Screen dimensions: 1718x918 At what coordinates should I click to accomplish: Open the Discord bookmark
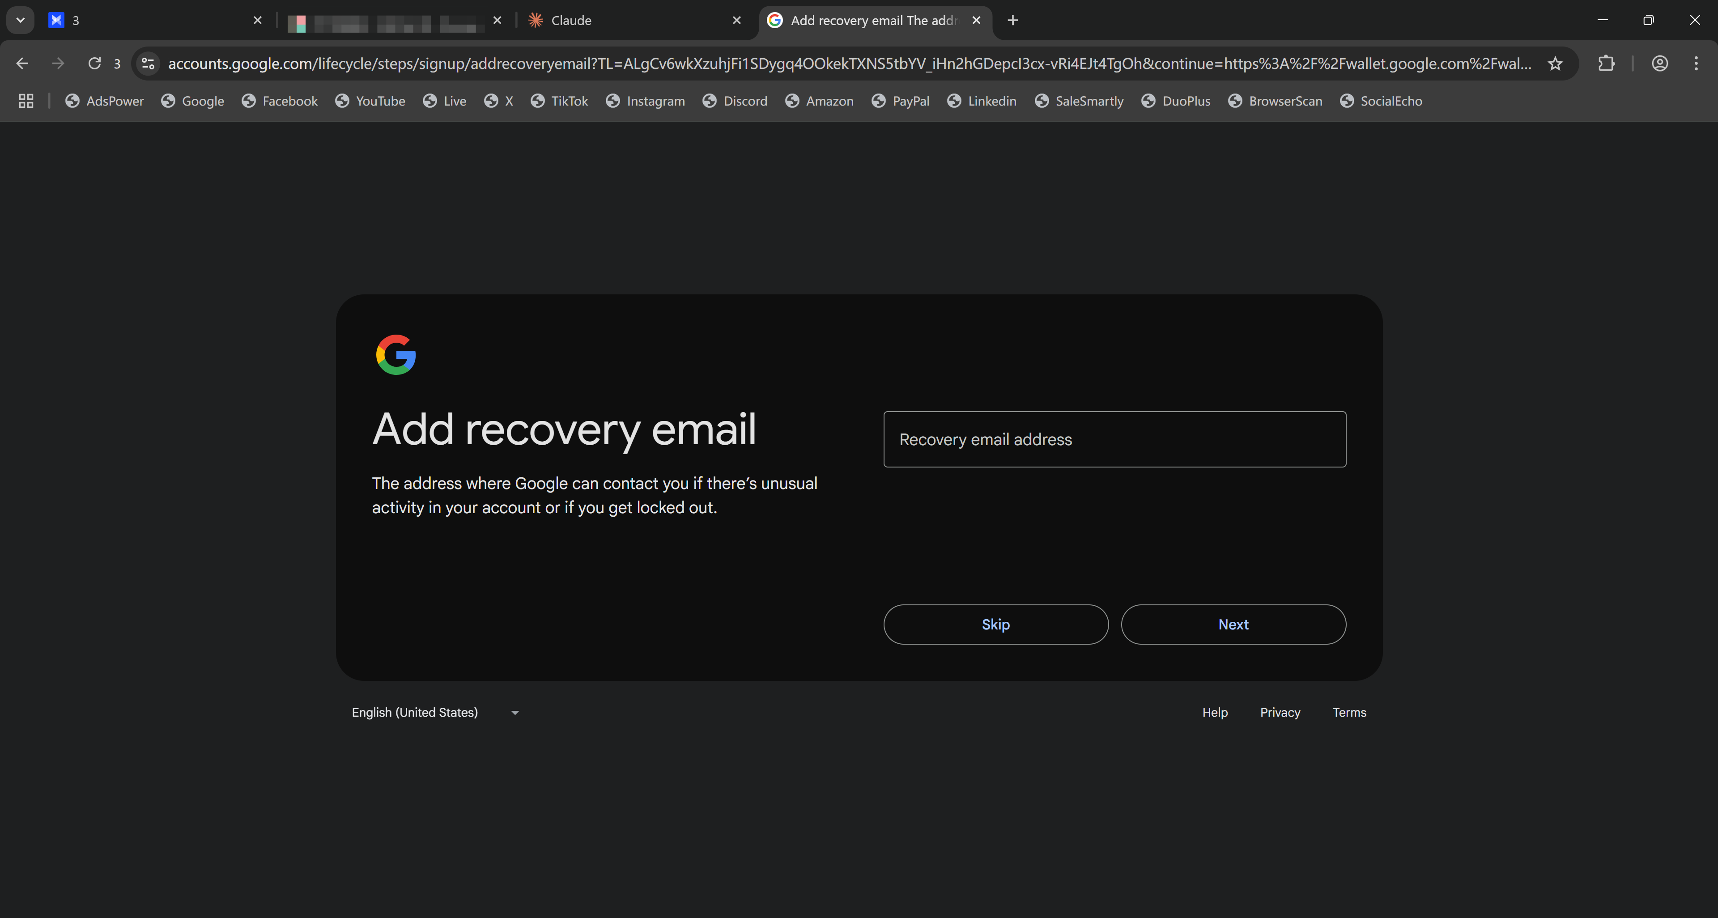pos(736,101)
